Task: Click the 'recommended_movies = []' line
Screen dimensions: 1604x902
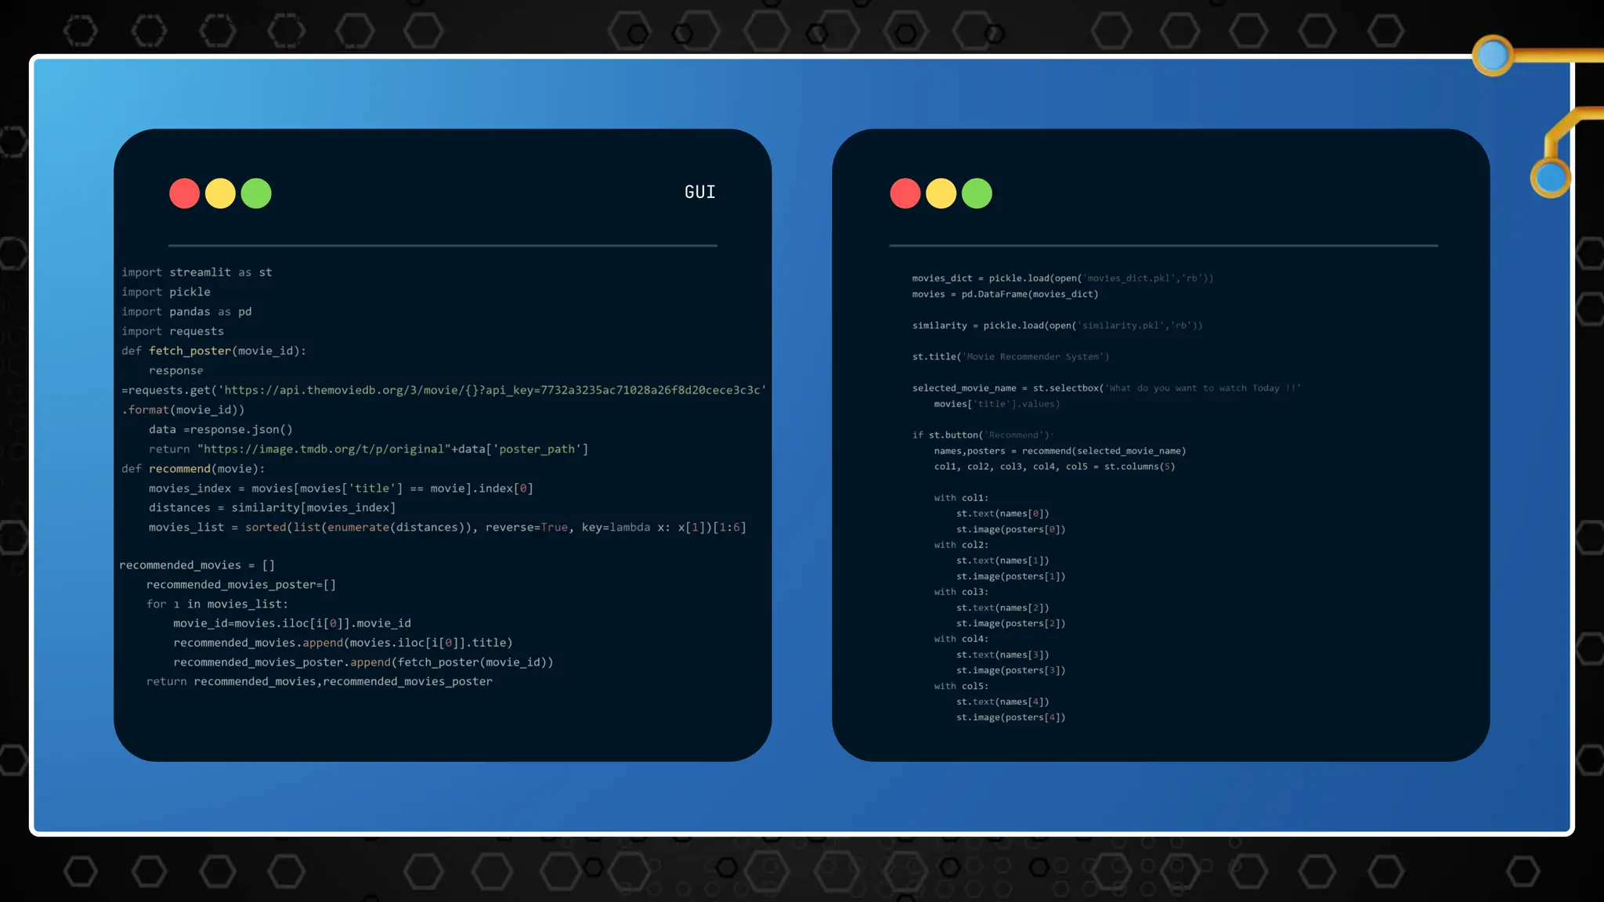Action: [x=197, y=565]
